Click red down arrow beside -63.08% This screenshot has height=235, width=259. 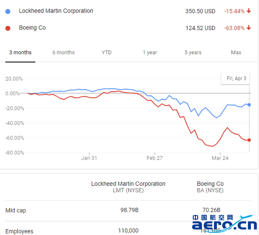pyautogui.click(x=249, y=28)
